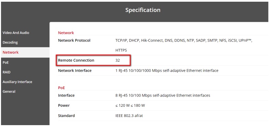Click the red PoE section heading
Screen dimensions: 269x135
(x=61, y=88)
